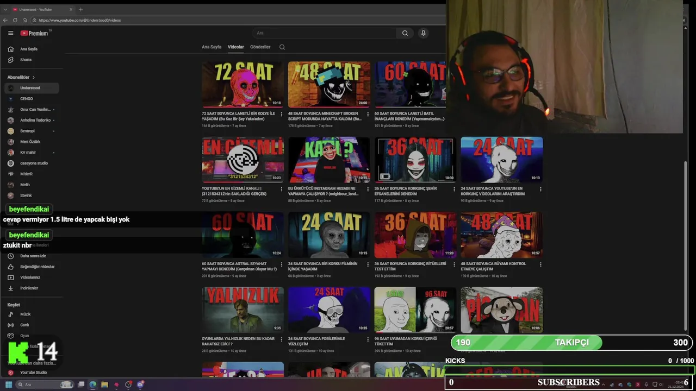Viewport: 696px width, 391px height.
Task: Open tab list dropdown arrow
Action: tap(5, 9)
